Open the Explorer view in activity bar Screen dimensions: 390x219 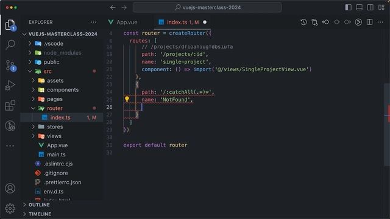10,25
